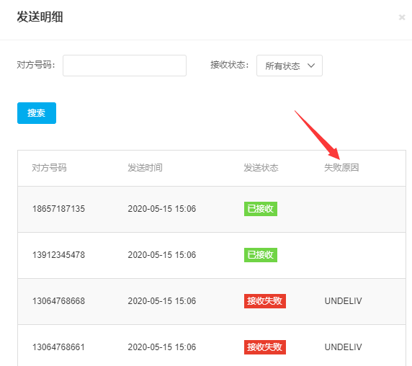Click the 发送状态 column header
Viewport: 412px width, 366px height.
pyautogui.click(x=261, y=168)
